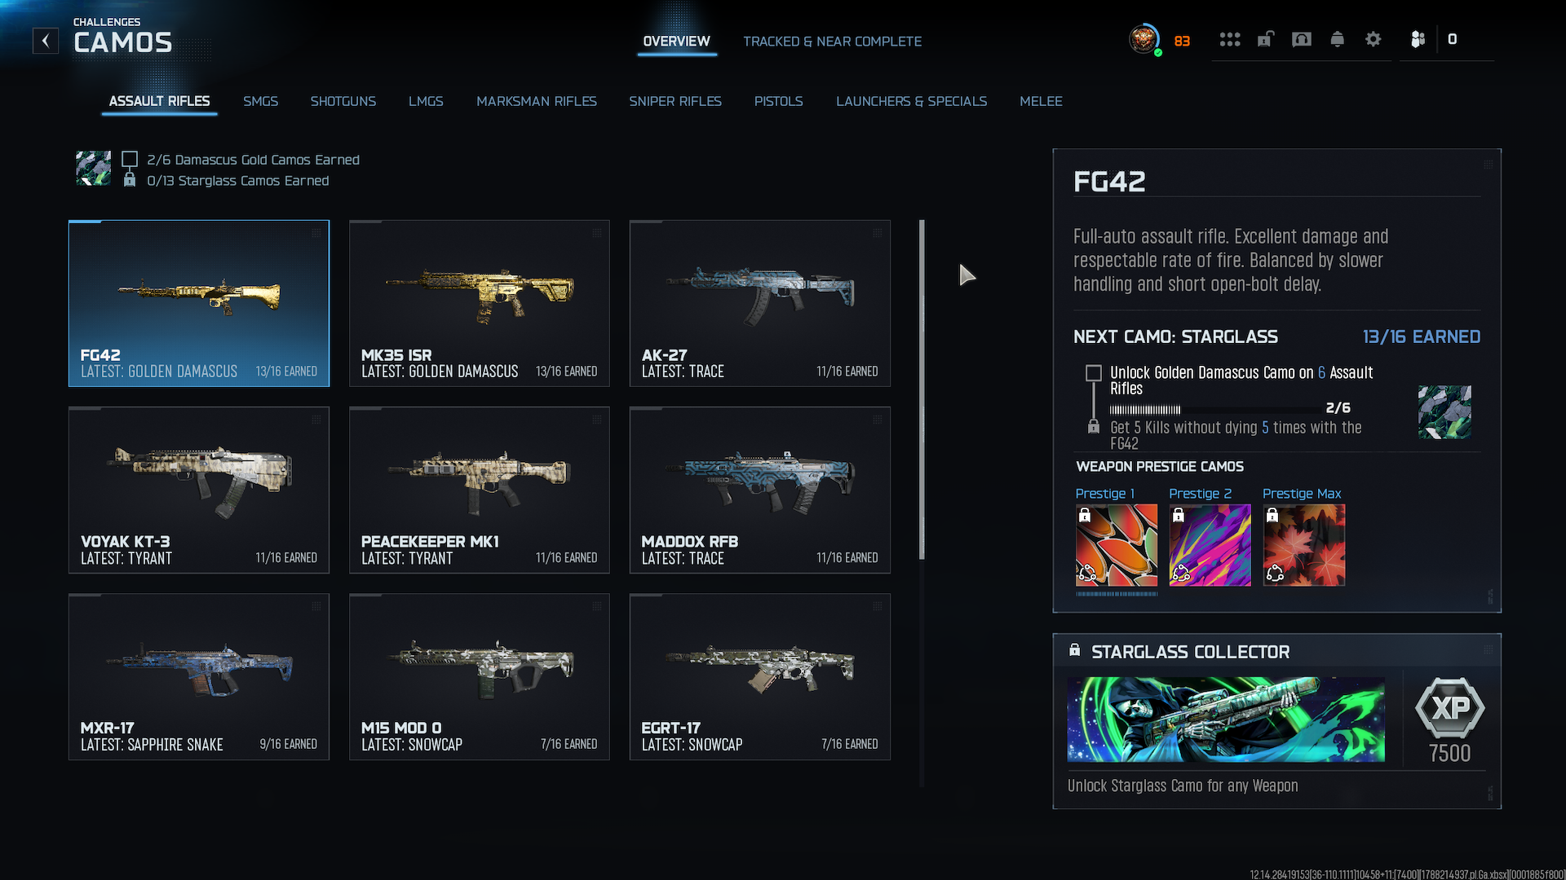Viewport: 1566px width, 880px height.
Task: Select Shotguns category
Action: (343, 101)
